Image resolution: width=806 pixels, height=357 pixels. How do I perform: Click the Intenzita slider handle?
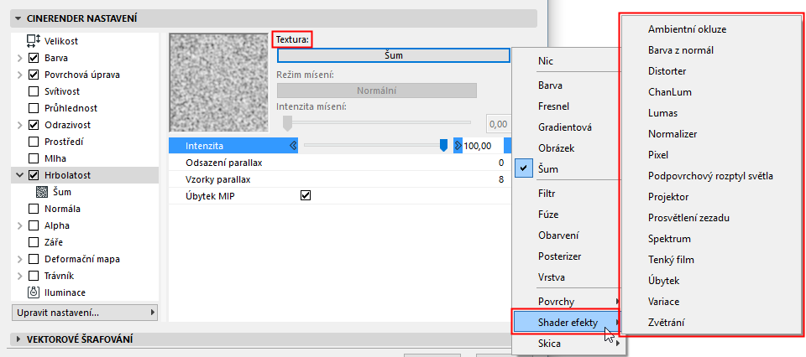443,146
